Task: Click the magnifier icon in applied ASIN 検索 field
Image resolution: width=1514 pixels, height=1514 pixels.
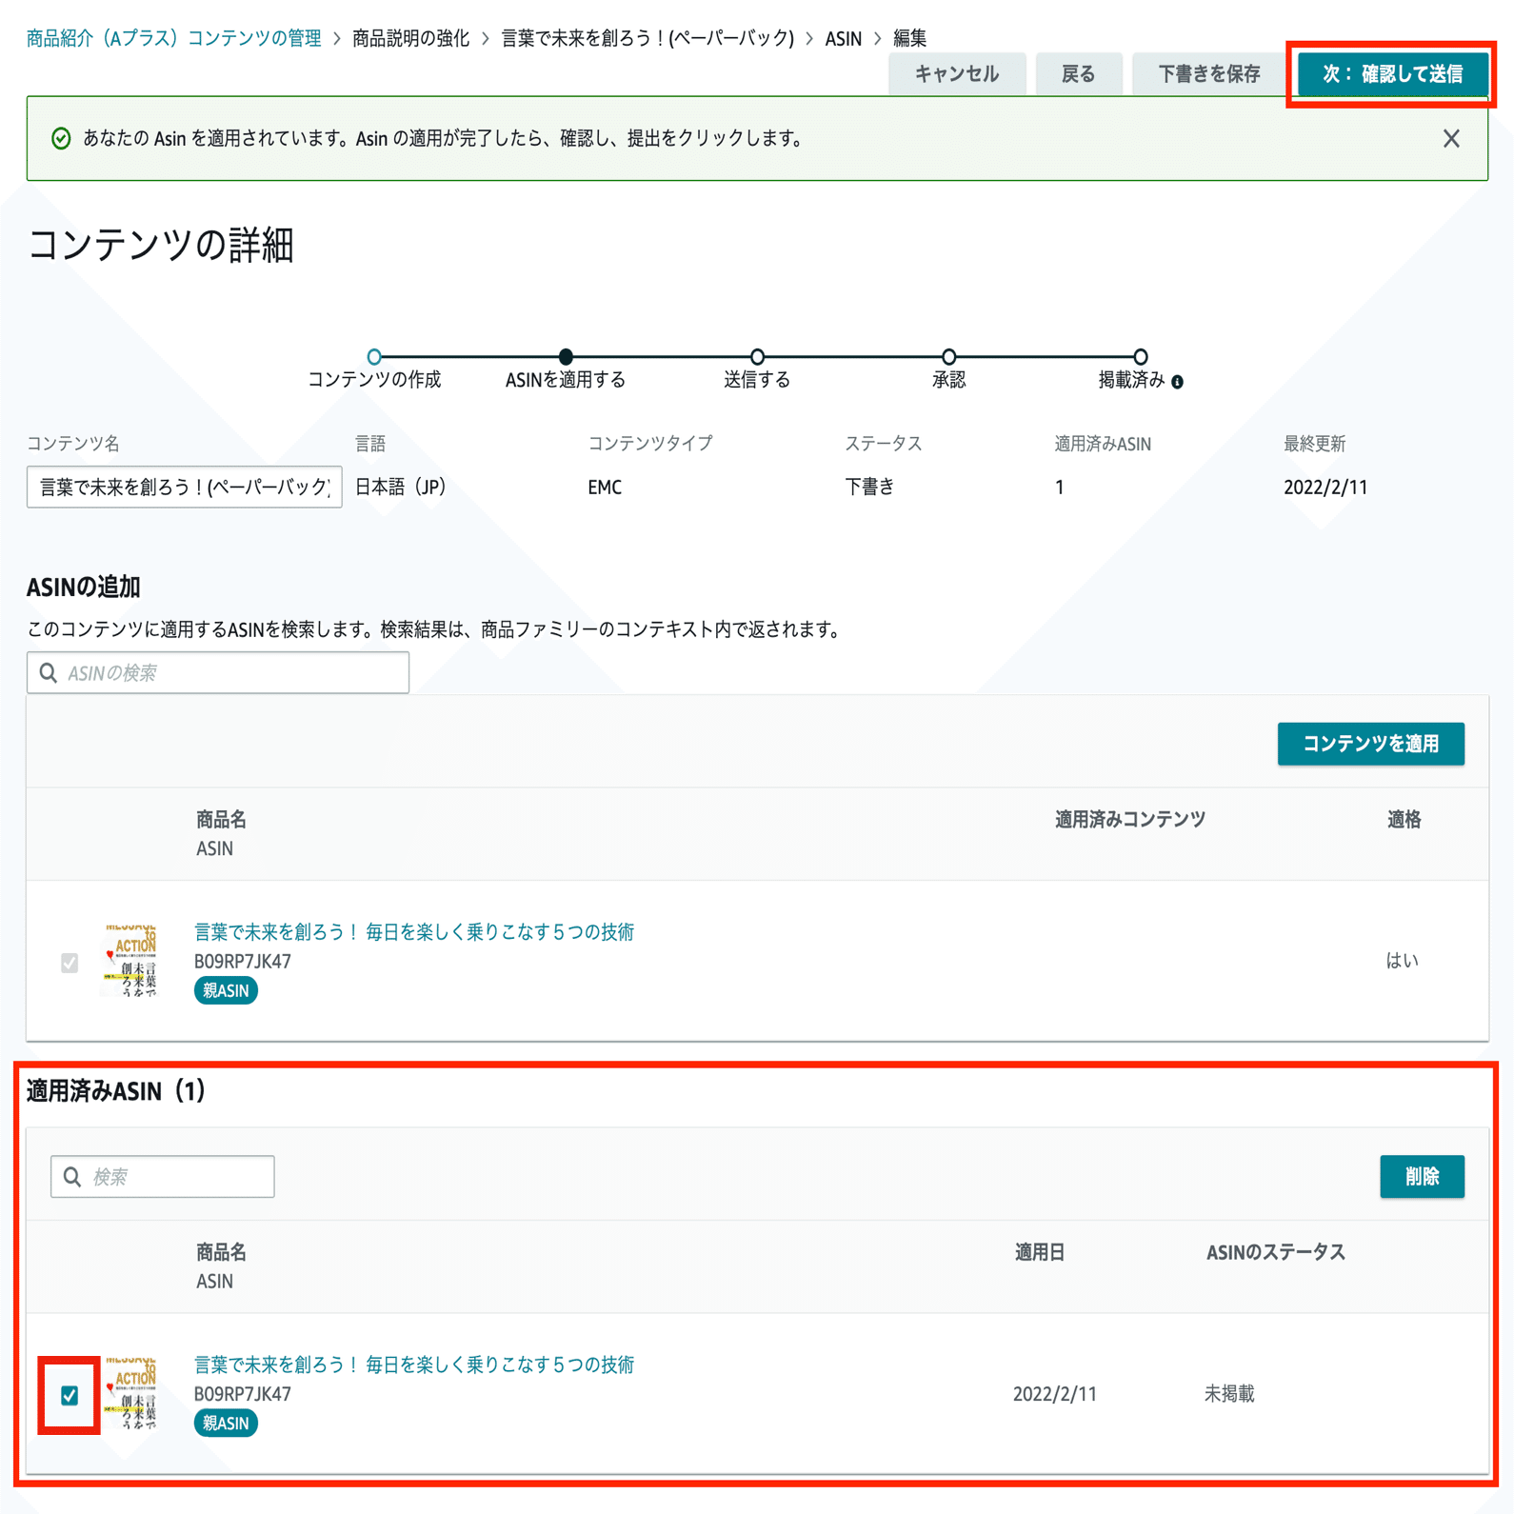Action: pos(72,1177)
